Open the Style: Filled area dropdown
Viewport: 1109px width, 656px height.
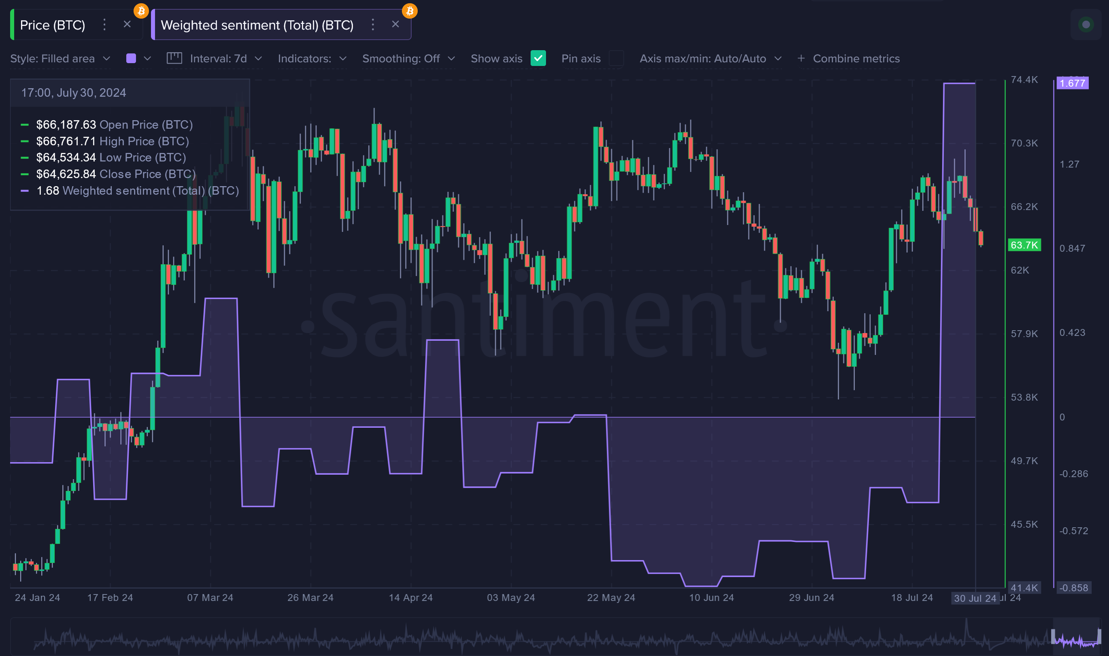(x=61, y=58)
